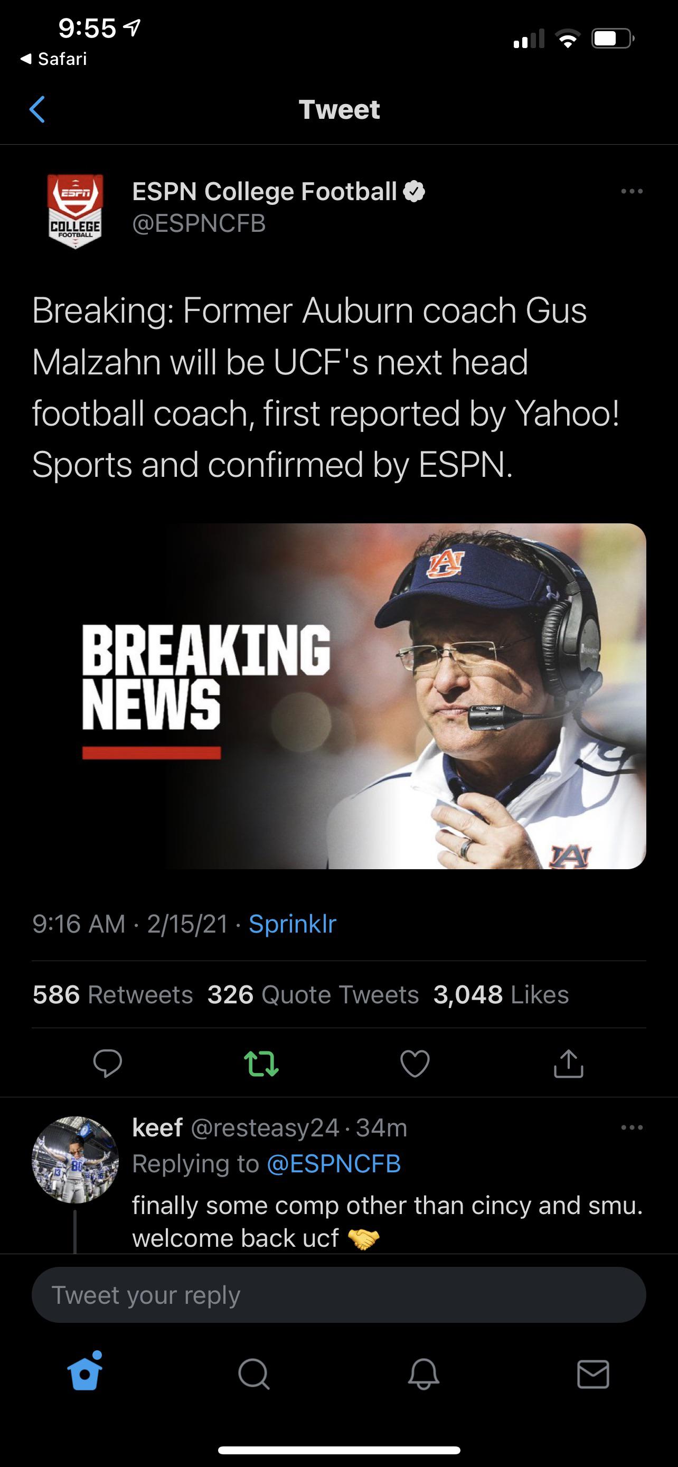Return to Safari via the breadcrumb
The height and width of the screenshot is (1467, 678).
click(53, 59)
